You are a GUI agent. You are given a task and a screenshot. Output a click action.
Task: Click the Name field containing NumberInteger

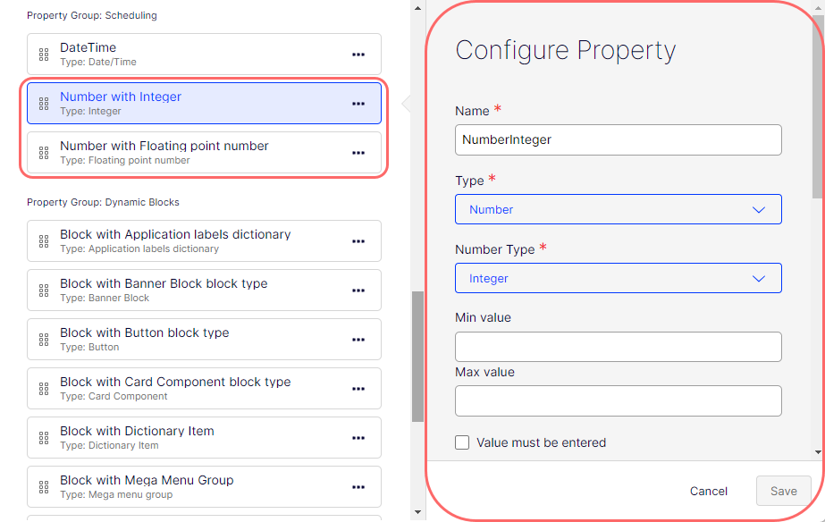tap(619, 140)
